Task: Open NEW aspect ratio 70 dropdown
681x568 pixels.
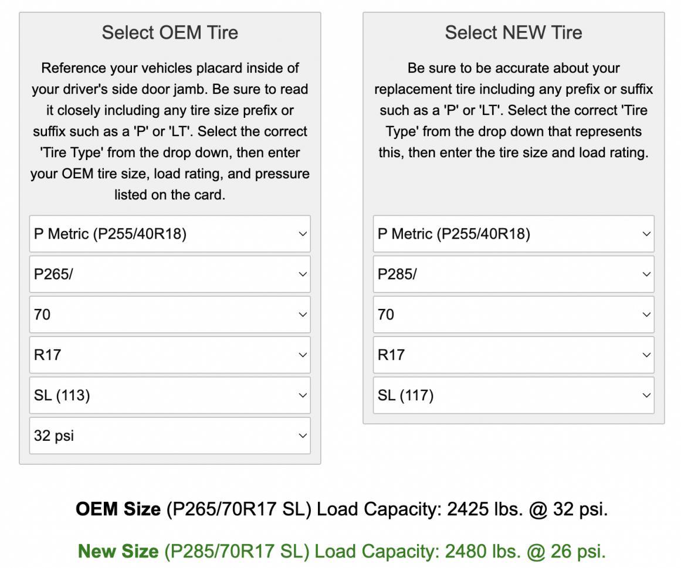Action: 513,315
